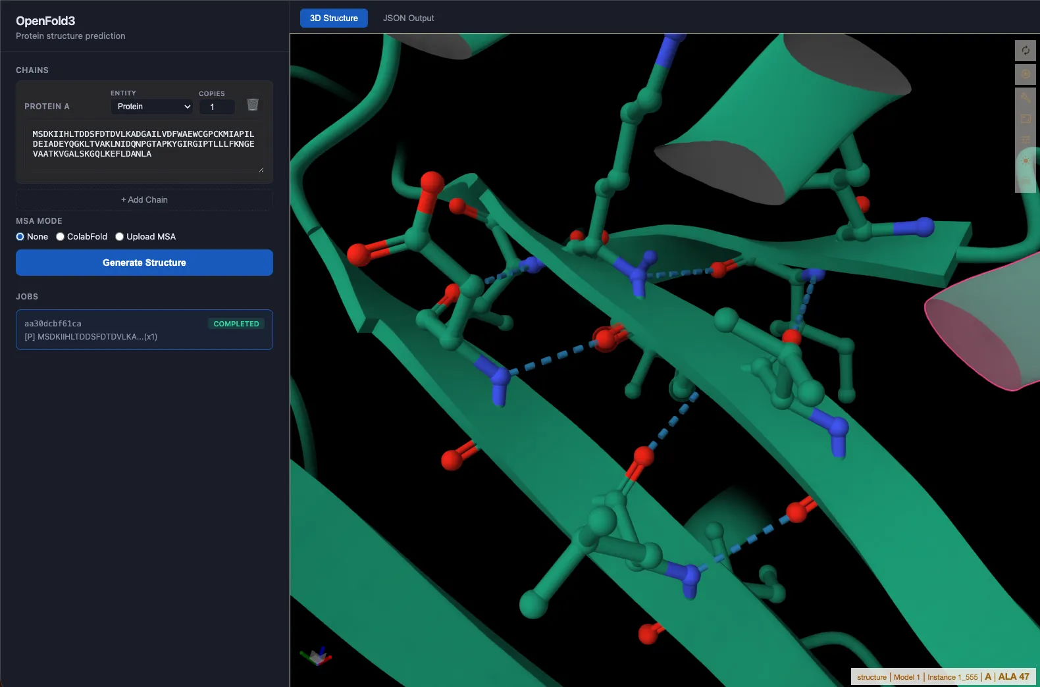
Task: Open viewer settings sliders icon
Action: (1026, 140)
